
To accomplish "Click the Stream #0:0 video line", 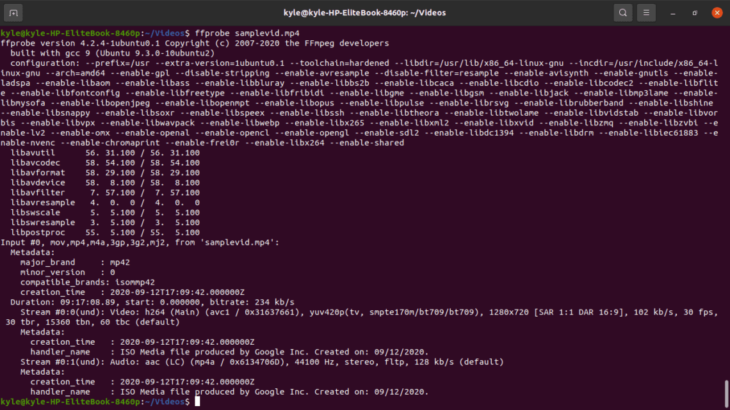I will tap(256, 312).
